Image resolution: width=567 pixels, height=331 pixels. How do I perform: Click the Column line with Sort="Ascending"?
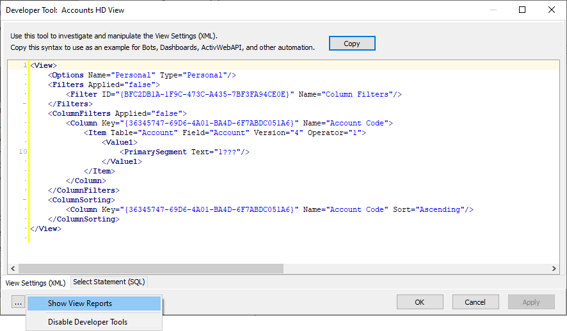tap(270, 209)
